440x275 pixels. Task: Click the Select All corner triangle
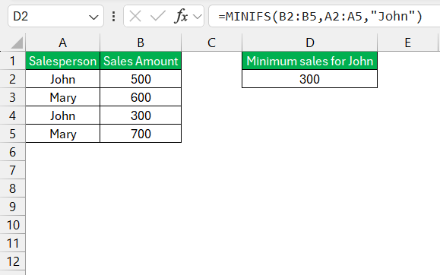click(x=17, y=43)
